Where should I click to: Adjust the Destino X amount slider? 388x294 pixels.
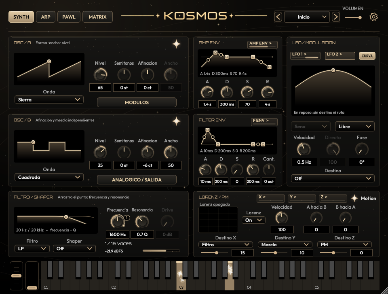[215, 253]
